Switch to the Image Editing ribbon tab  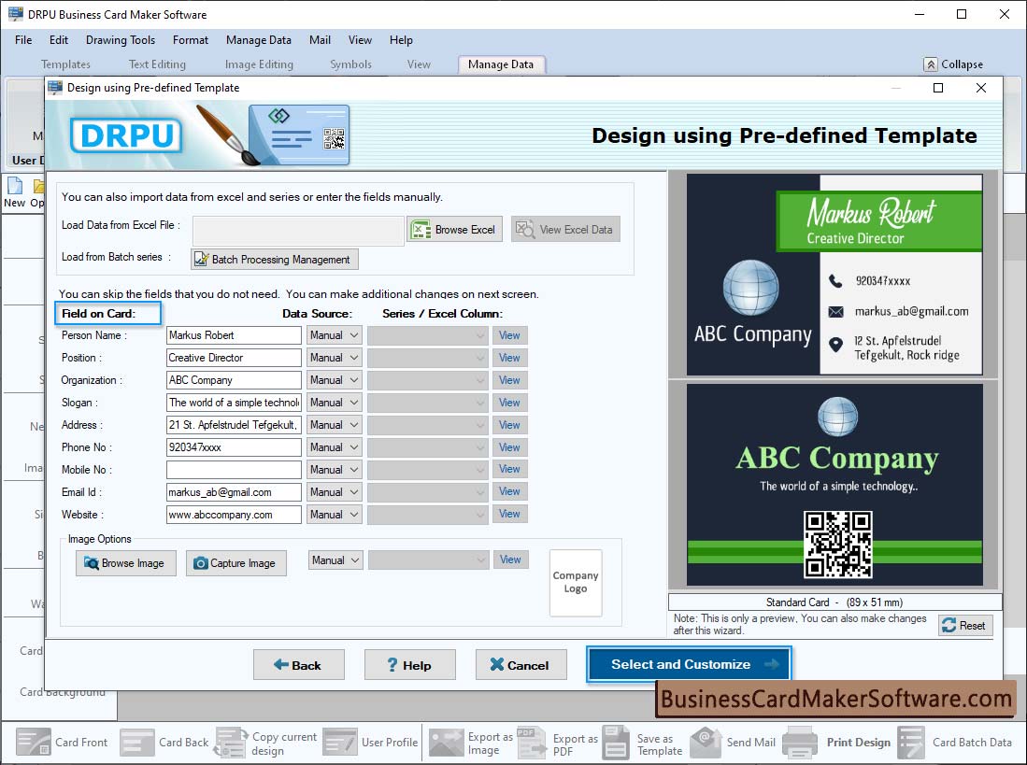(x=259, y=64)
